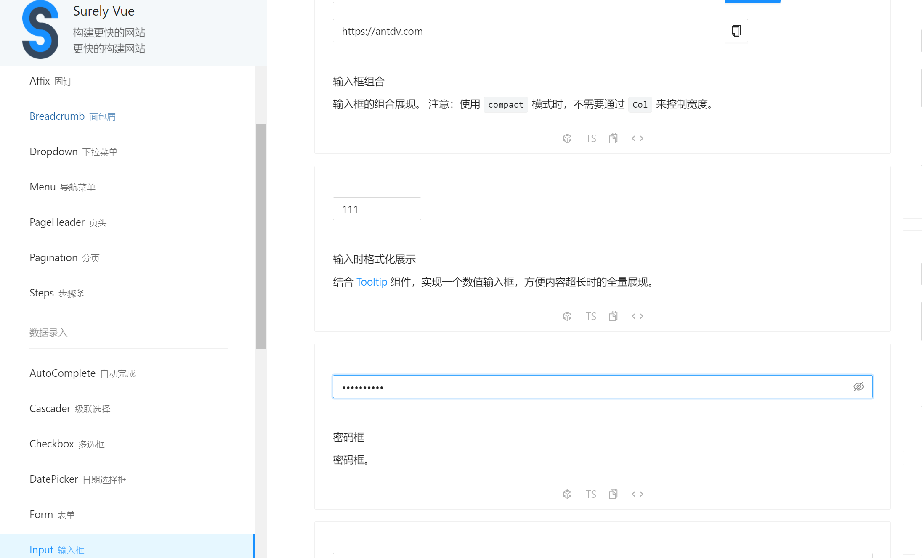Select Input 输入框 in sidebar

click(56, 549)
